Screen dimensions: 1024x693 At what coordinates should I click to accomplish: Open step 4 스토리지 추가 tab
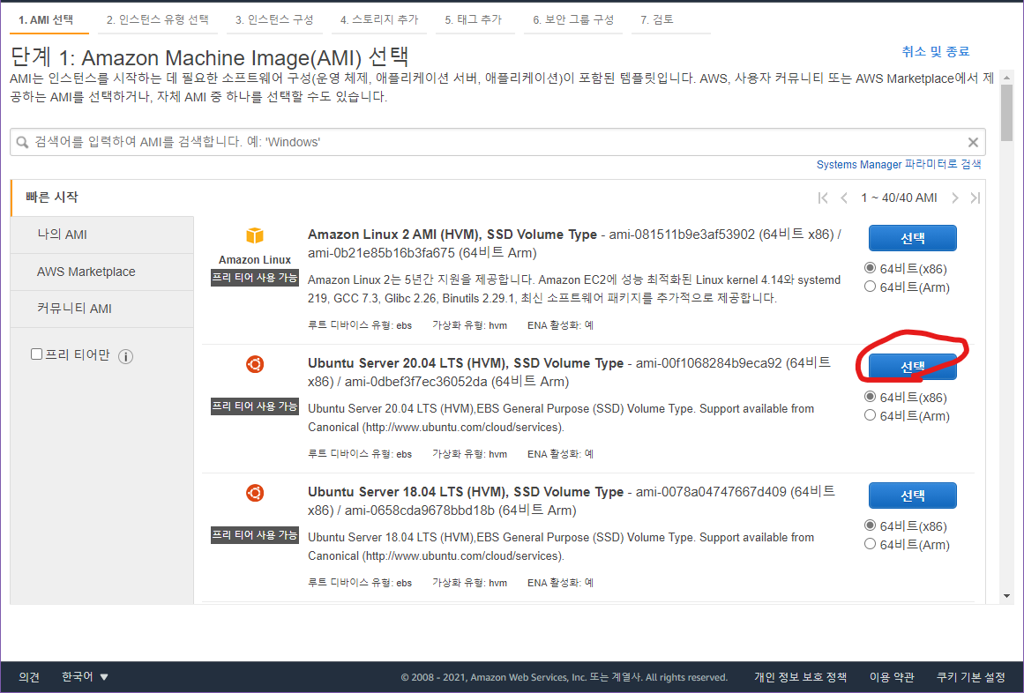click(379, 19)
